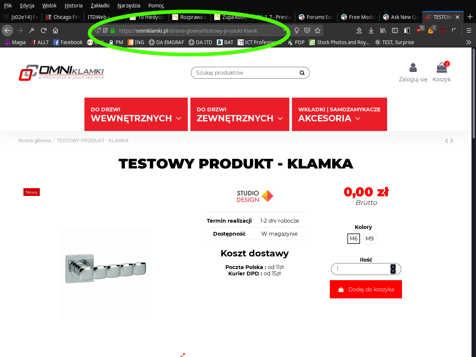Open uBlock Origin shield extension icon
476x357 pixels.
pos(419,30)
